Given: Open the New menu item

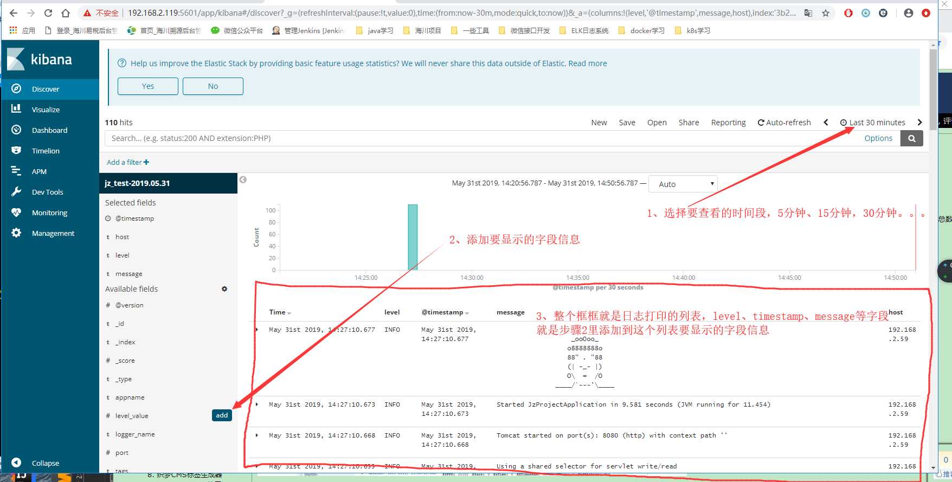Looking at the screenshot, I should tap(599, 123).
